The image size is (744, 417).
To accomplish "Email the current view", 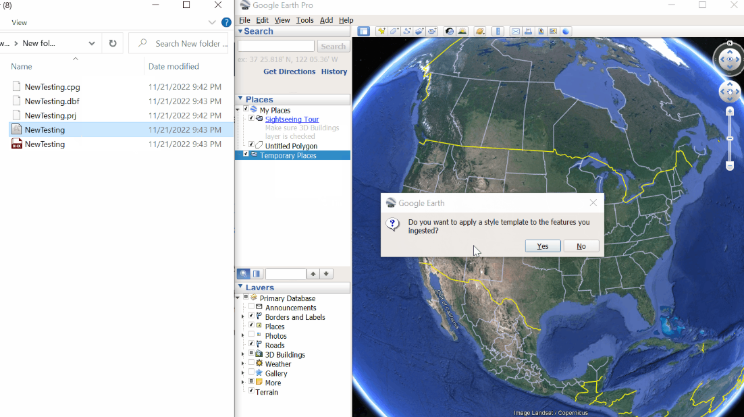I will pyautogui.click(x=515, y=31).
